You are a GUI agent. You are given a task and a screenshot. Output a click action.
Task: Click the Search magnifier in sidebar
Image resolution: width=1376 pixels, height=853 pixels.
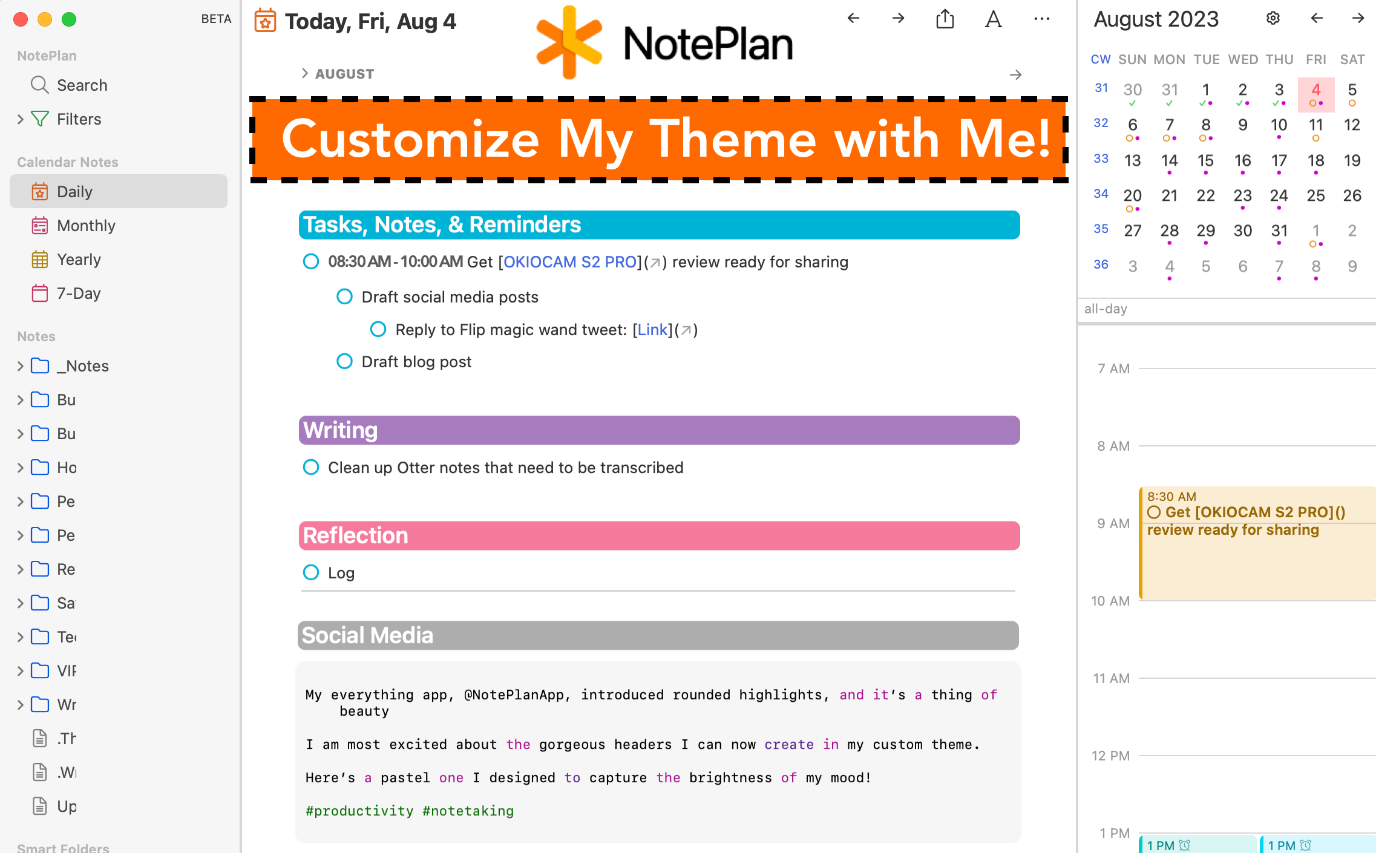[40, 85]
